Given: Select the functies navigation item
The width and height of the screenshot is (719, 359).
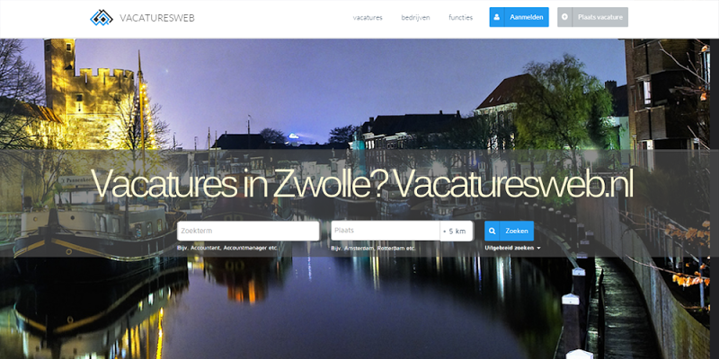Looking at the screenshot, I should click(460, 17).
